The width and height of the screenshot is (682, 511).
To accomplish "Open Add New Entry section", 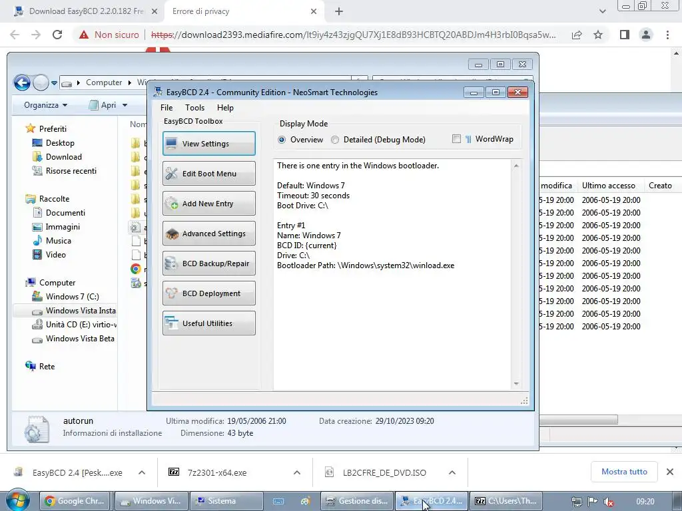I will click(208, 204).
